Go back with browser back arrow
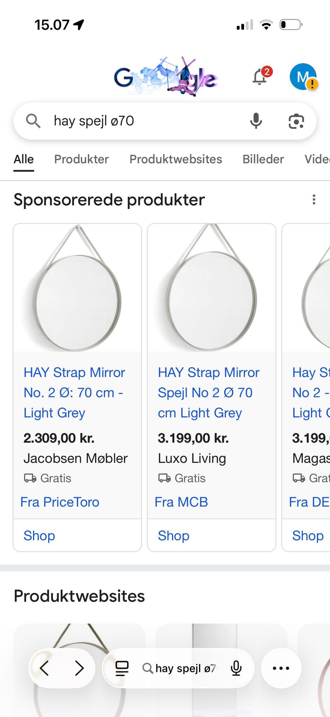 pyautogui.click(x=45, y=668)
